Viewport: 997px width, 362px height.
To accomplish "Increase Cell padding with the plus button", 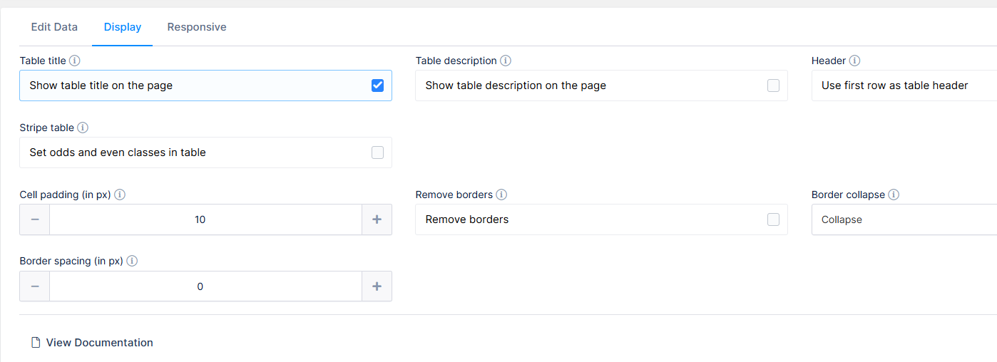I will pos(377,219).
